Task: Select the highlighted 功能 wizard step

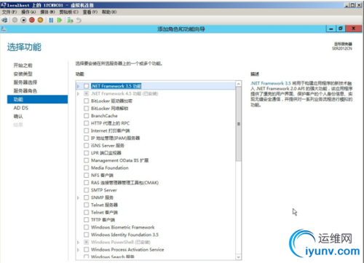Action: tap(37, 99)
